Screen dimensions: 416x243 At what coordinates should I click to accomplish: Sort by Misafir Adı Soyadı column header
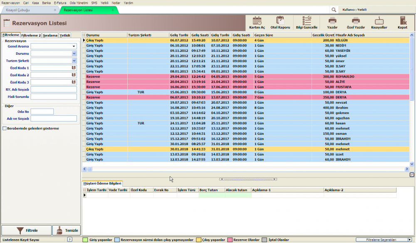[x=371, y=35]
